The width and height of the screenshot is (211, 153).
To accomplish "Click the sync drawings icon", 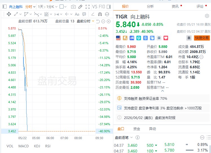I will pyautogui.click(x=107, y=14).
